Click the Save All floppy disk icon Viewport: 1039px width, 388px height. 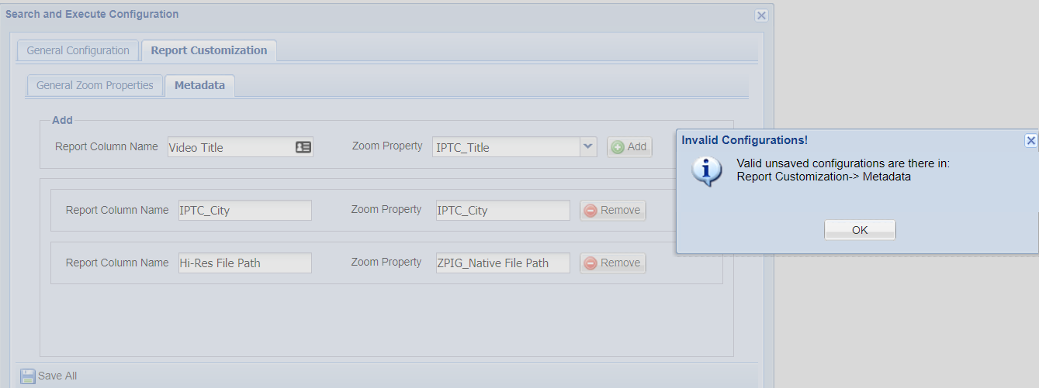coord(28,376)
